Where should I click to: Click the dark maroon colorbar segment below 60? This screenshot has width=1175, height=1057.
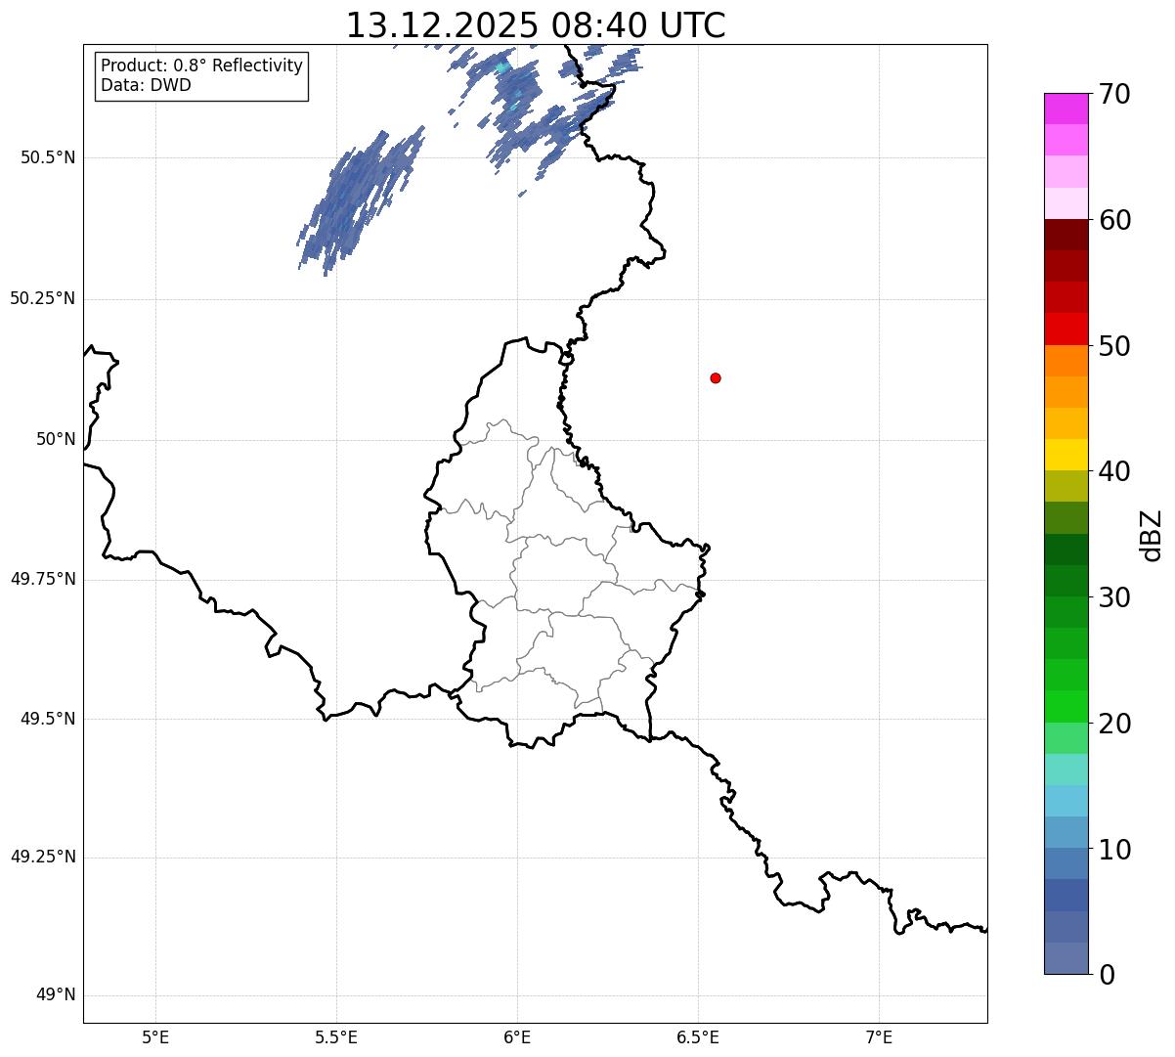click(1066, 235)
